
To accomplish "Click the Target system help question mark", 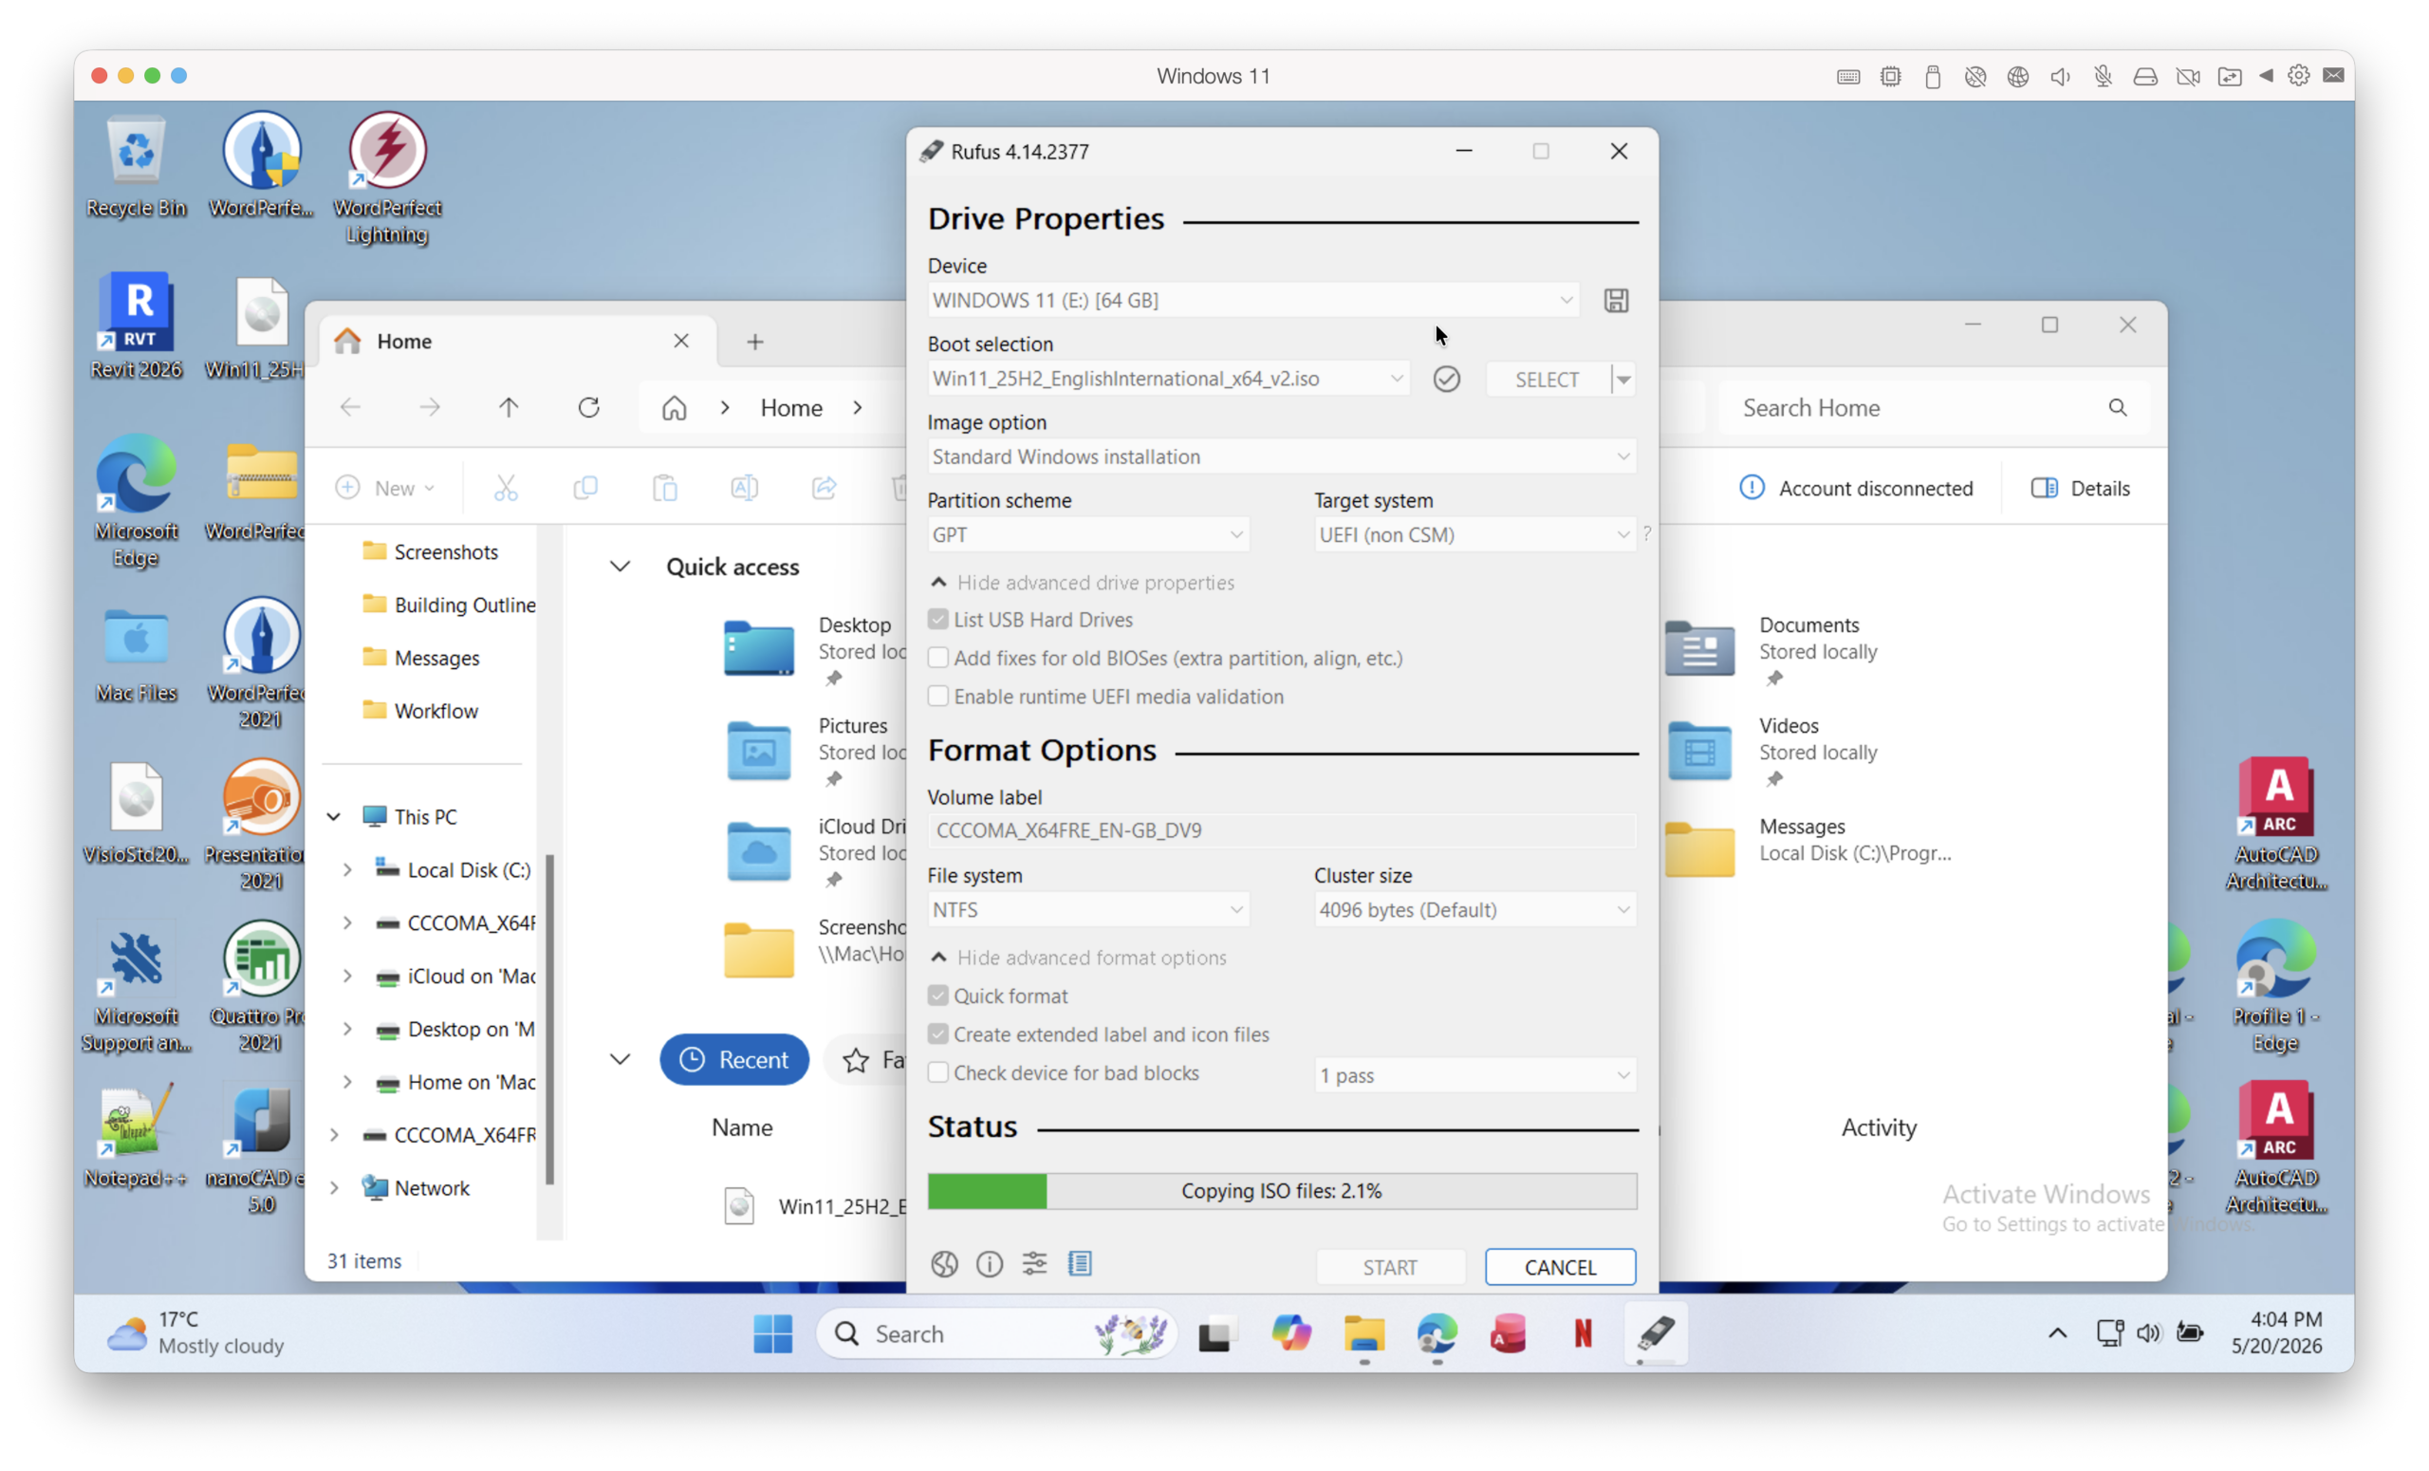I will point(1646,533).
